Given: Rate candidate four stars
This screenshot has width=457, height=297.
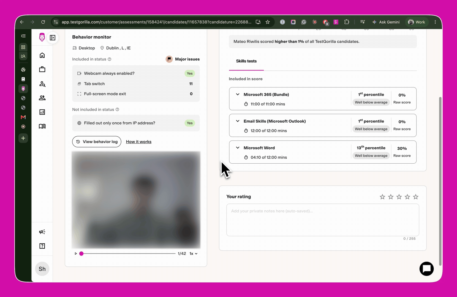Looking at the screenshot, I should (407, 197).
